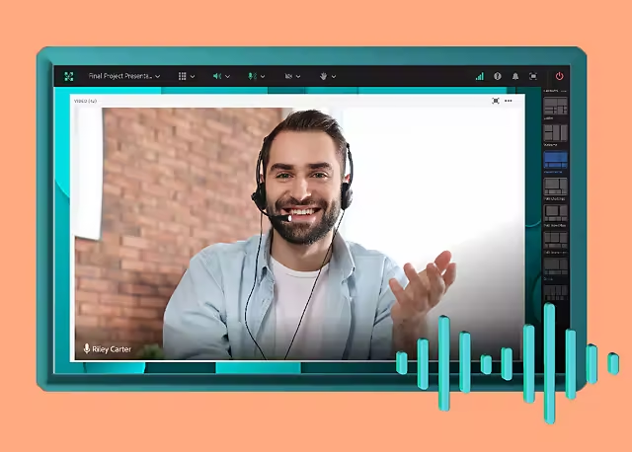This screenshot has width=632, height=452.
Task: Open the notifications bell
Action: point(515,76)
